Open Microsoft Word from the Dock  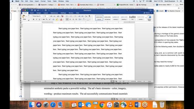pyautogui.click(x=138, y=105)
